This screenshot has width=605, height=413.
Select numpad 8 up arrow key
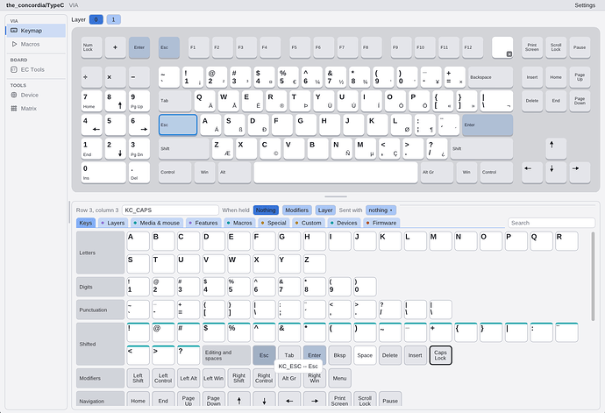116,101
